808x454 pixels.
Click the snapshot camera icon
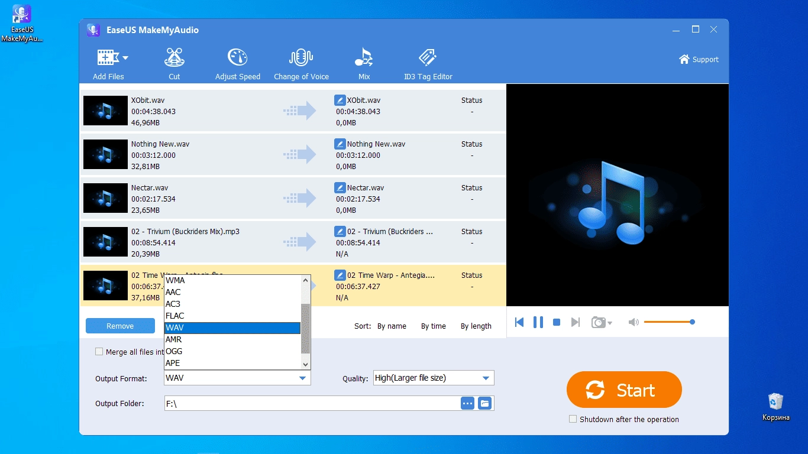click(x=599, y=322)
